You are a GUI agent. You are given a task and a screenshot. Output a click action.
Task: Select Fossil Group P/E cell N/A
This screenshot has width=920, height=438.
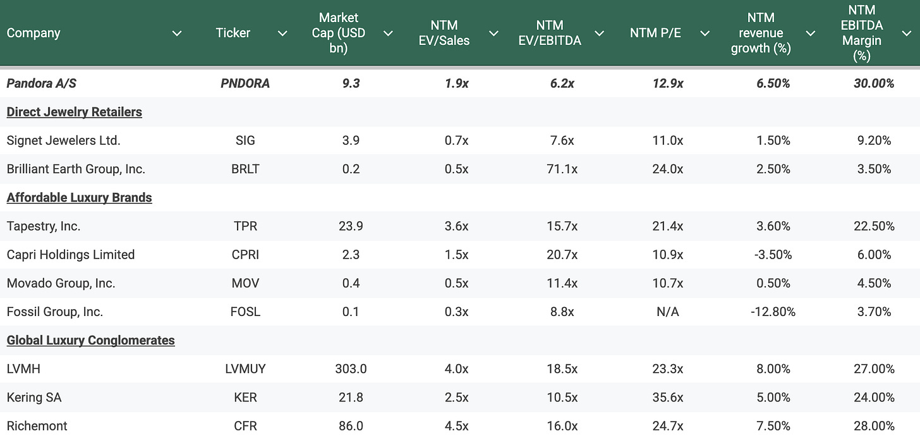pos(667,312)
